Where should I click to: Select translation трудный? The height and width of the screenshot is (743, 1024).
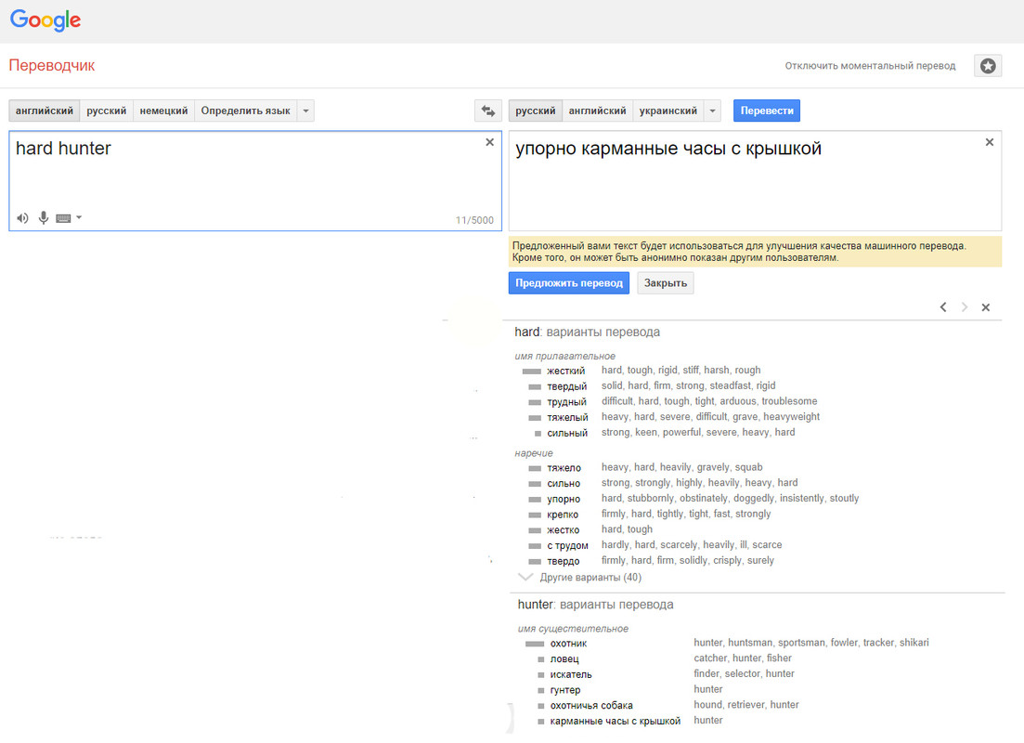click(x=566, y=402)
